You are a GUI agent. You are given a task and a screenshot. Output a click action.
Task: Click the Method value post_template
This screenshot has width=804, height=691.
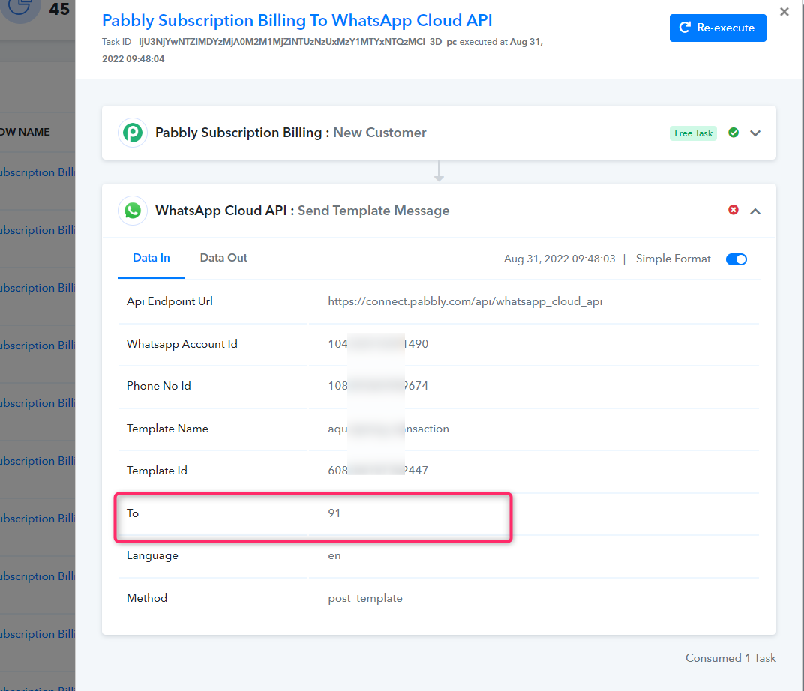point(365,598)
